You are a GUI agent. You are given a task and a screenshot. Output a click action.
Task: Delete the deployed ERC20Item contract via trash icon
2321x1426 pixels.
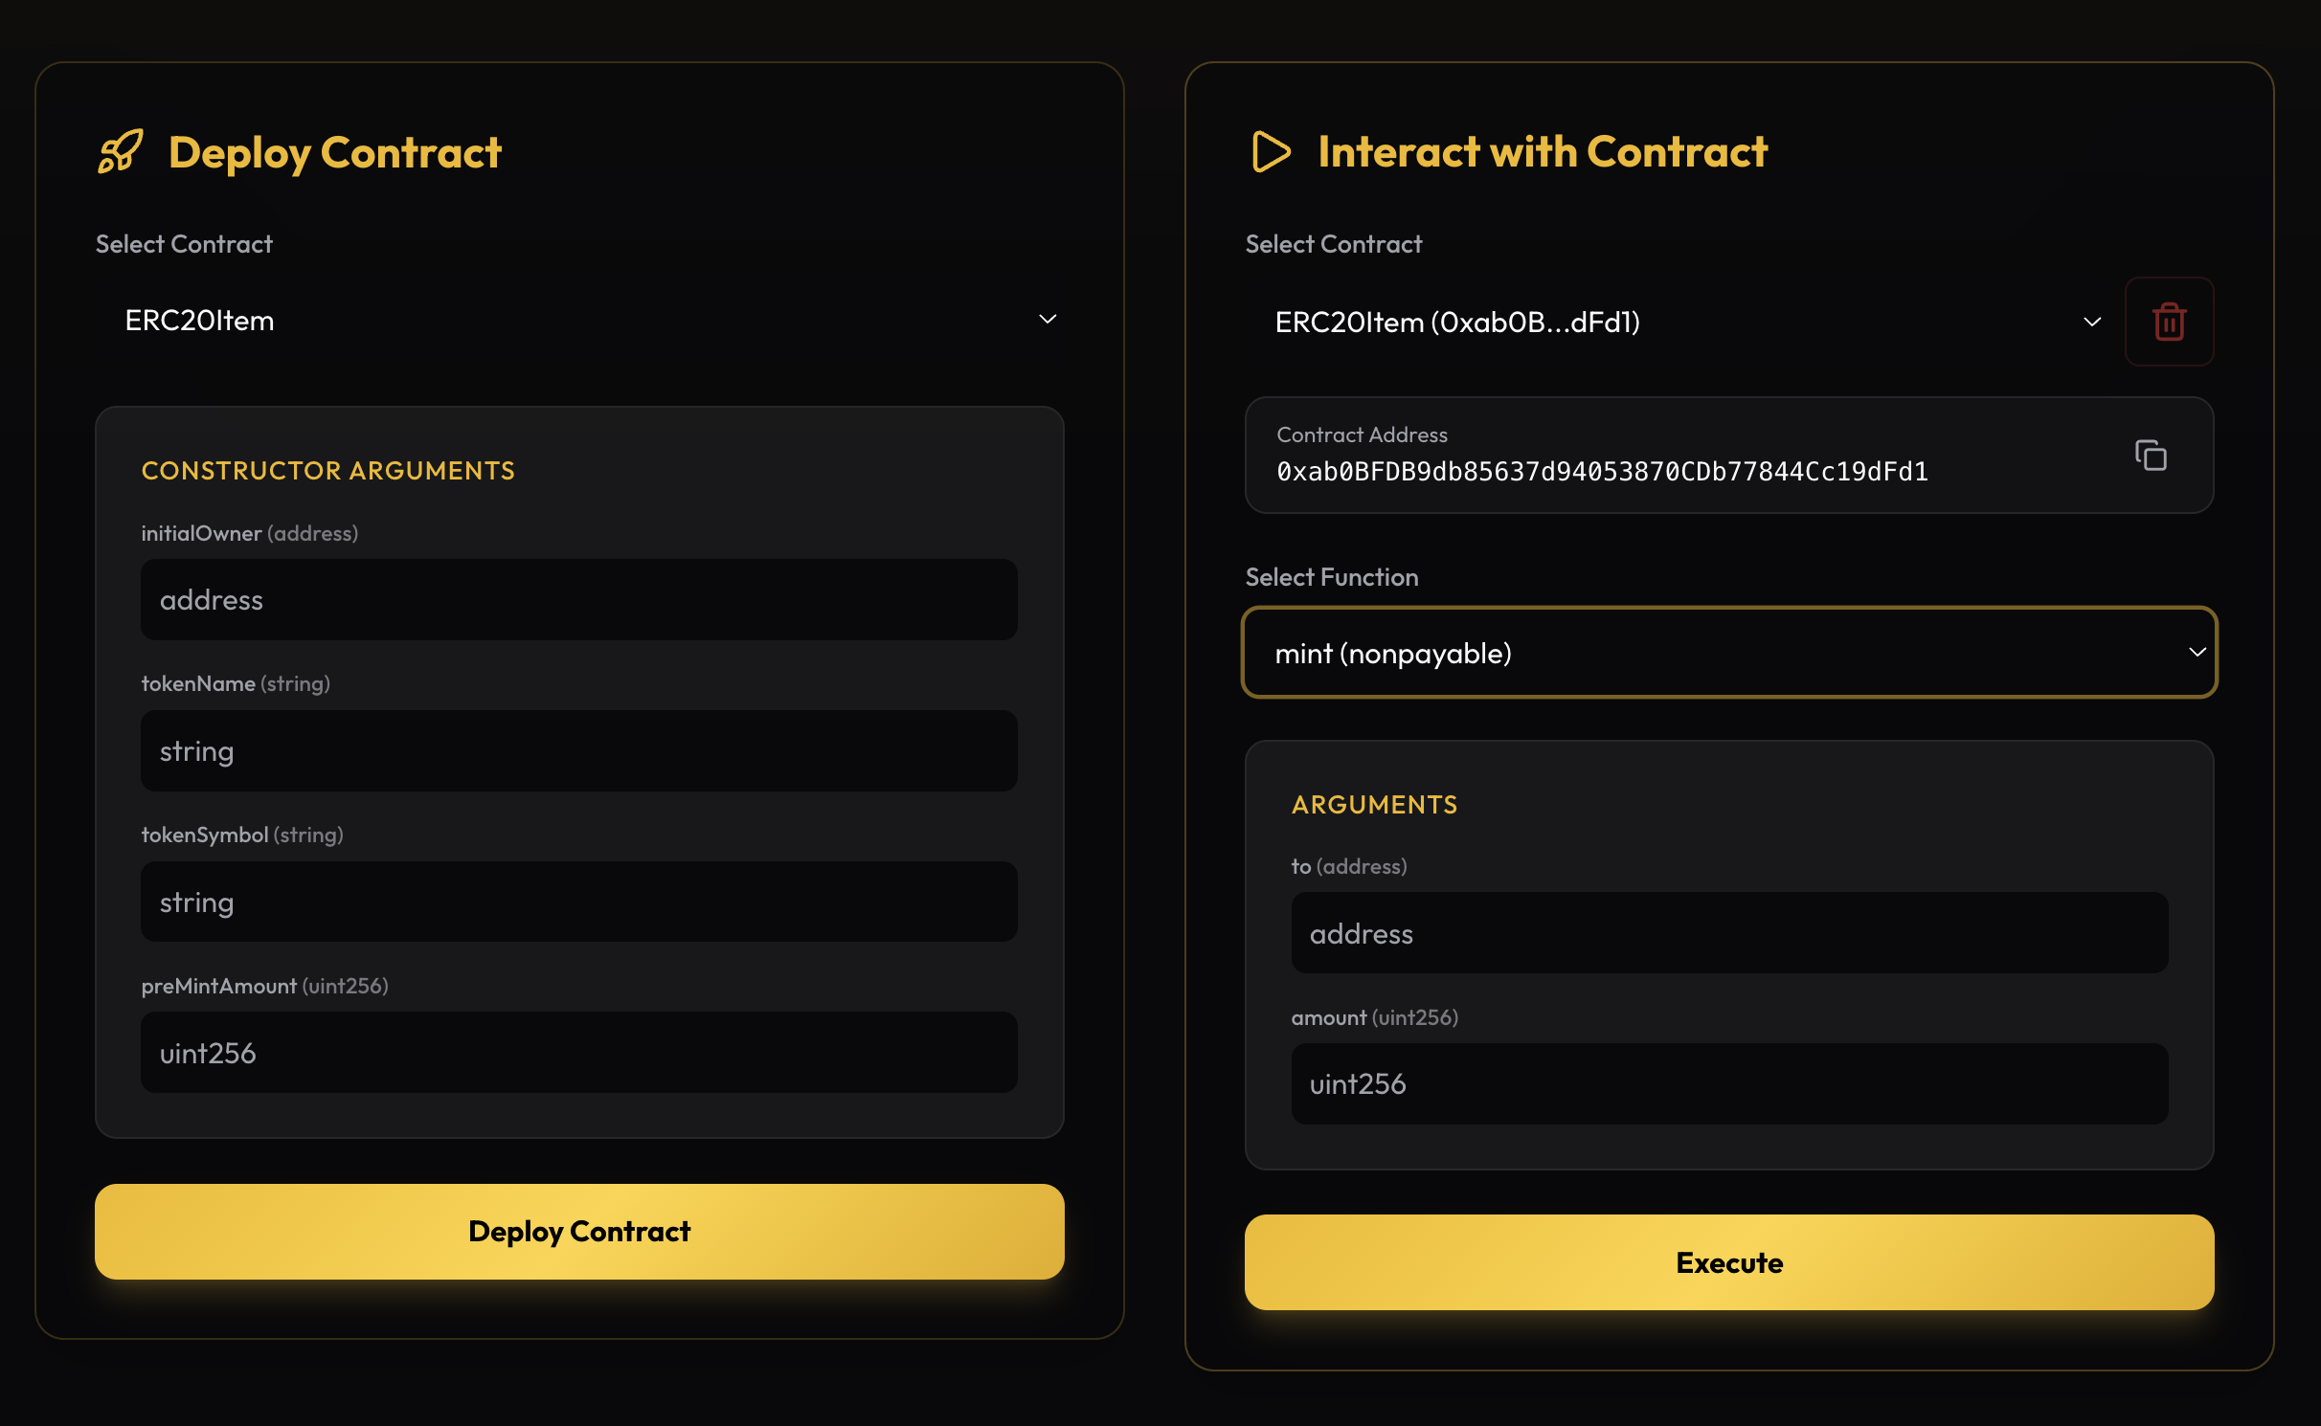pyautogui.click(x=2169, y=322)
